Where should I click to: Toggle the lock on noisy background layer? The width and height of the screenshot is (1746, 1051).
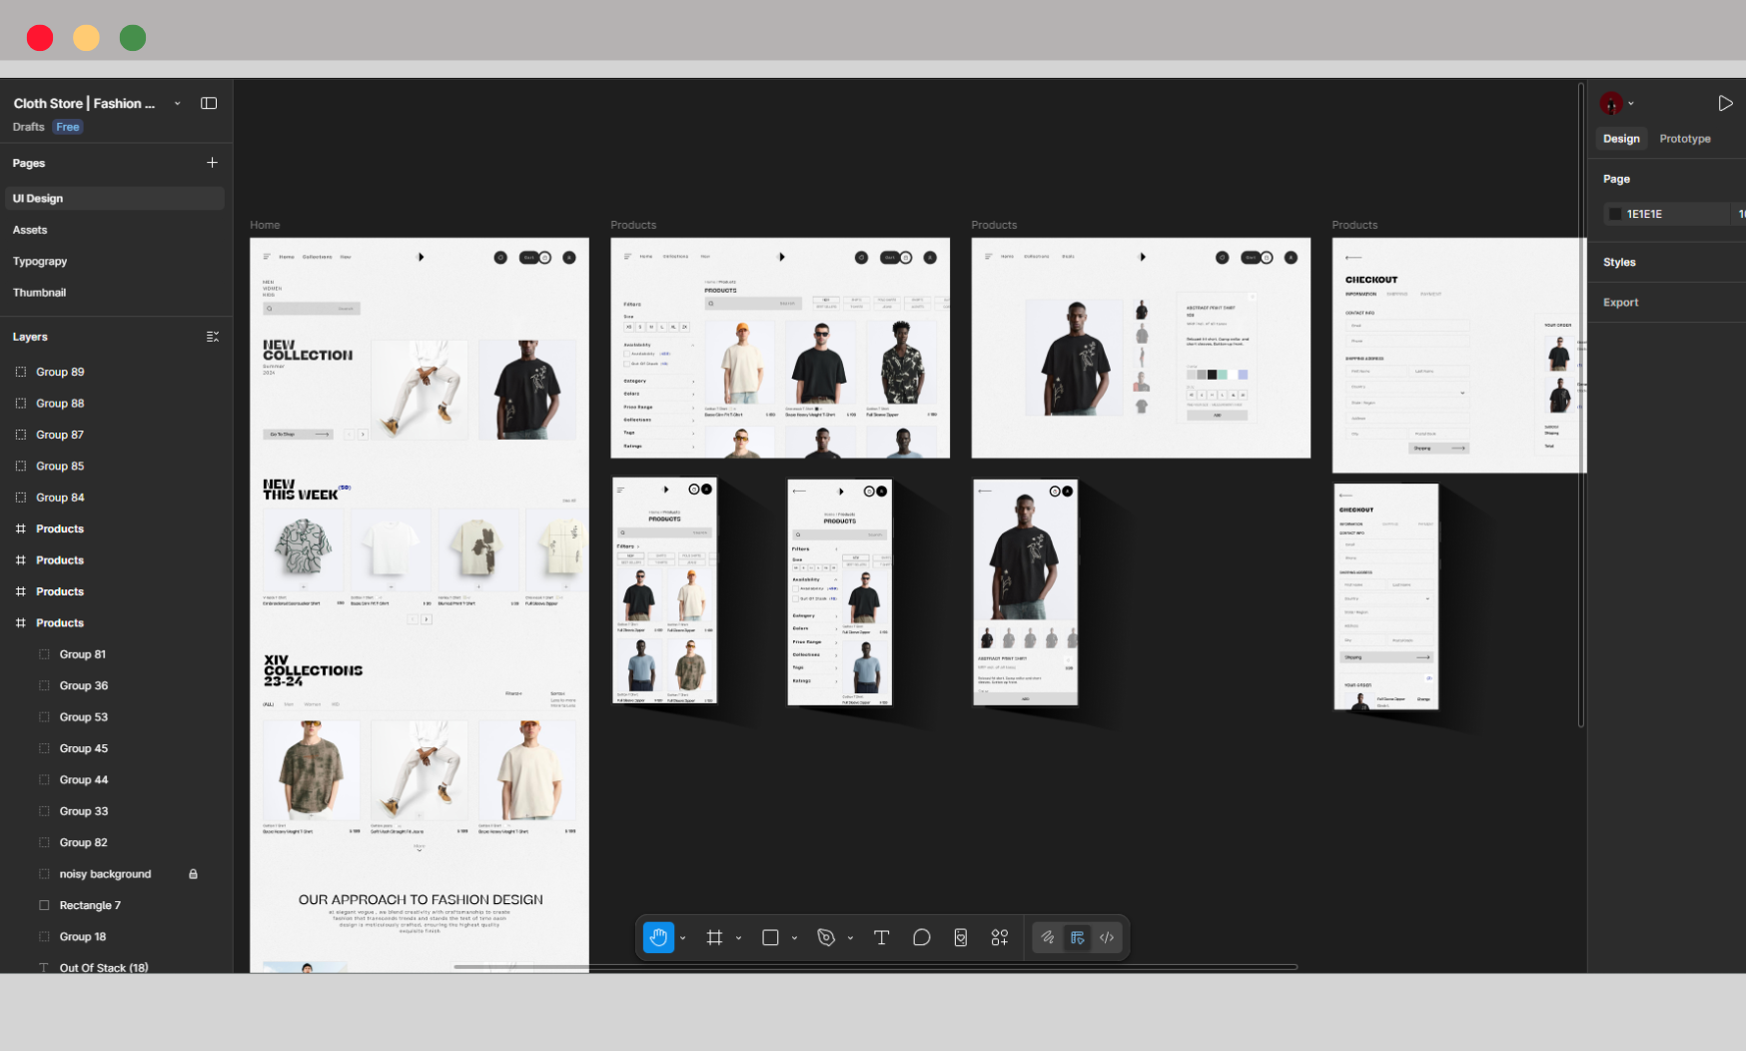193,873
